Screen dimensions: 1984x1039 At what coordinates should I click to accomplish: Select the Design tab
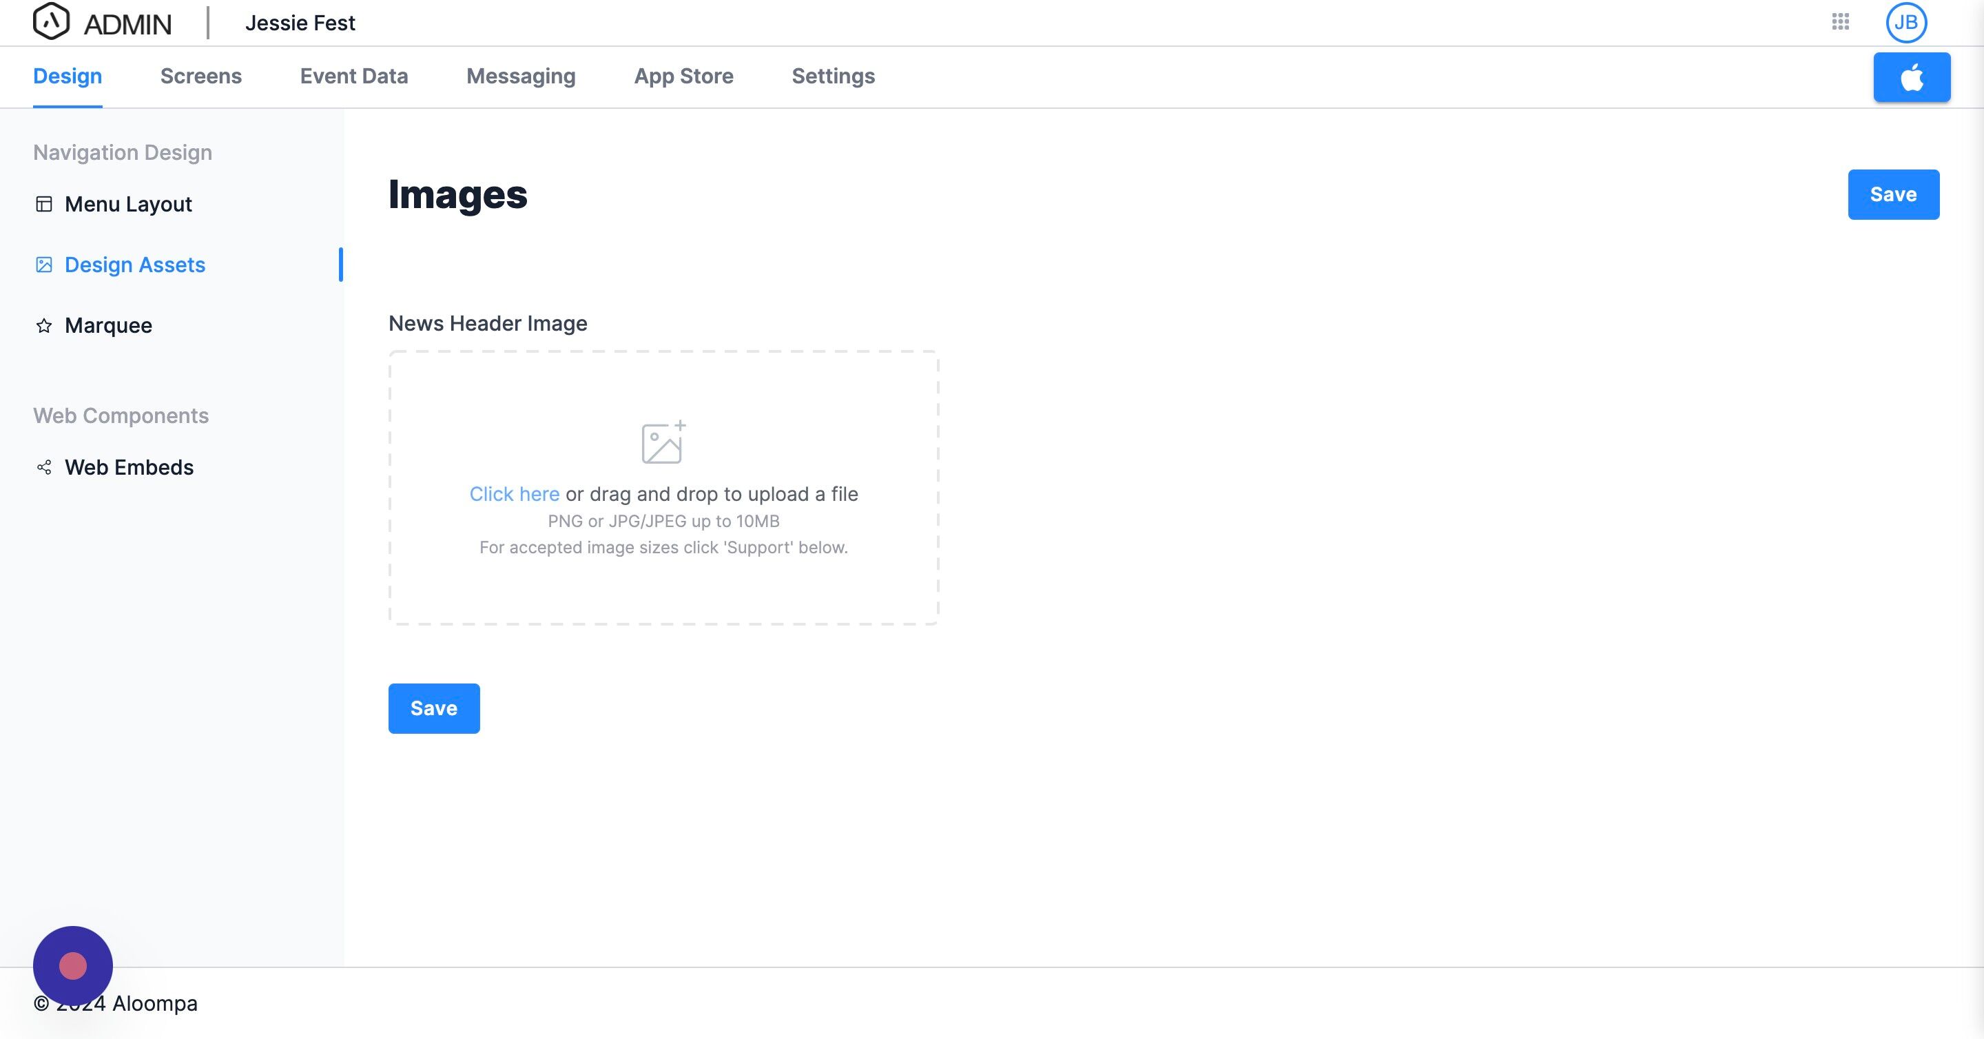tap(67, 76)
